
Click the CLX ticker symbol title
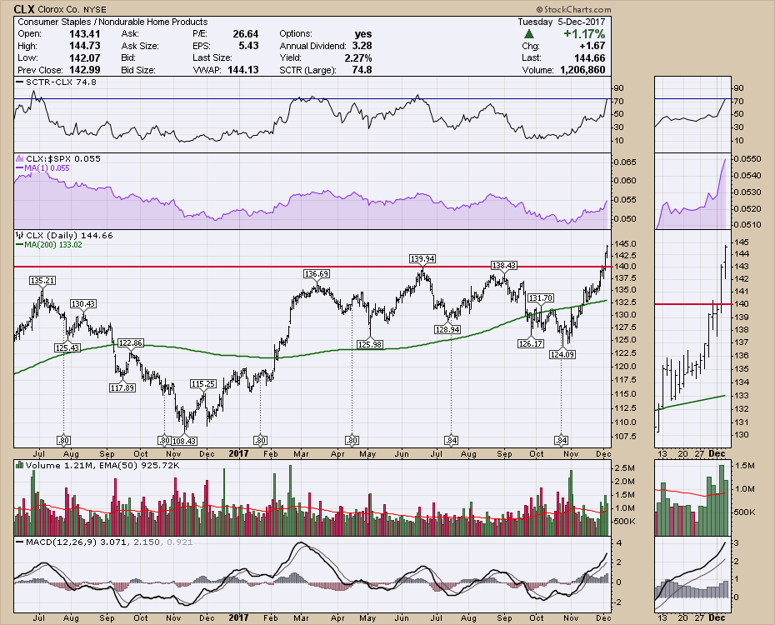coord(23,9)
